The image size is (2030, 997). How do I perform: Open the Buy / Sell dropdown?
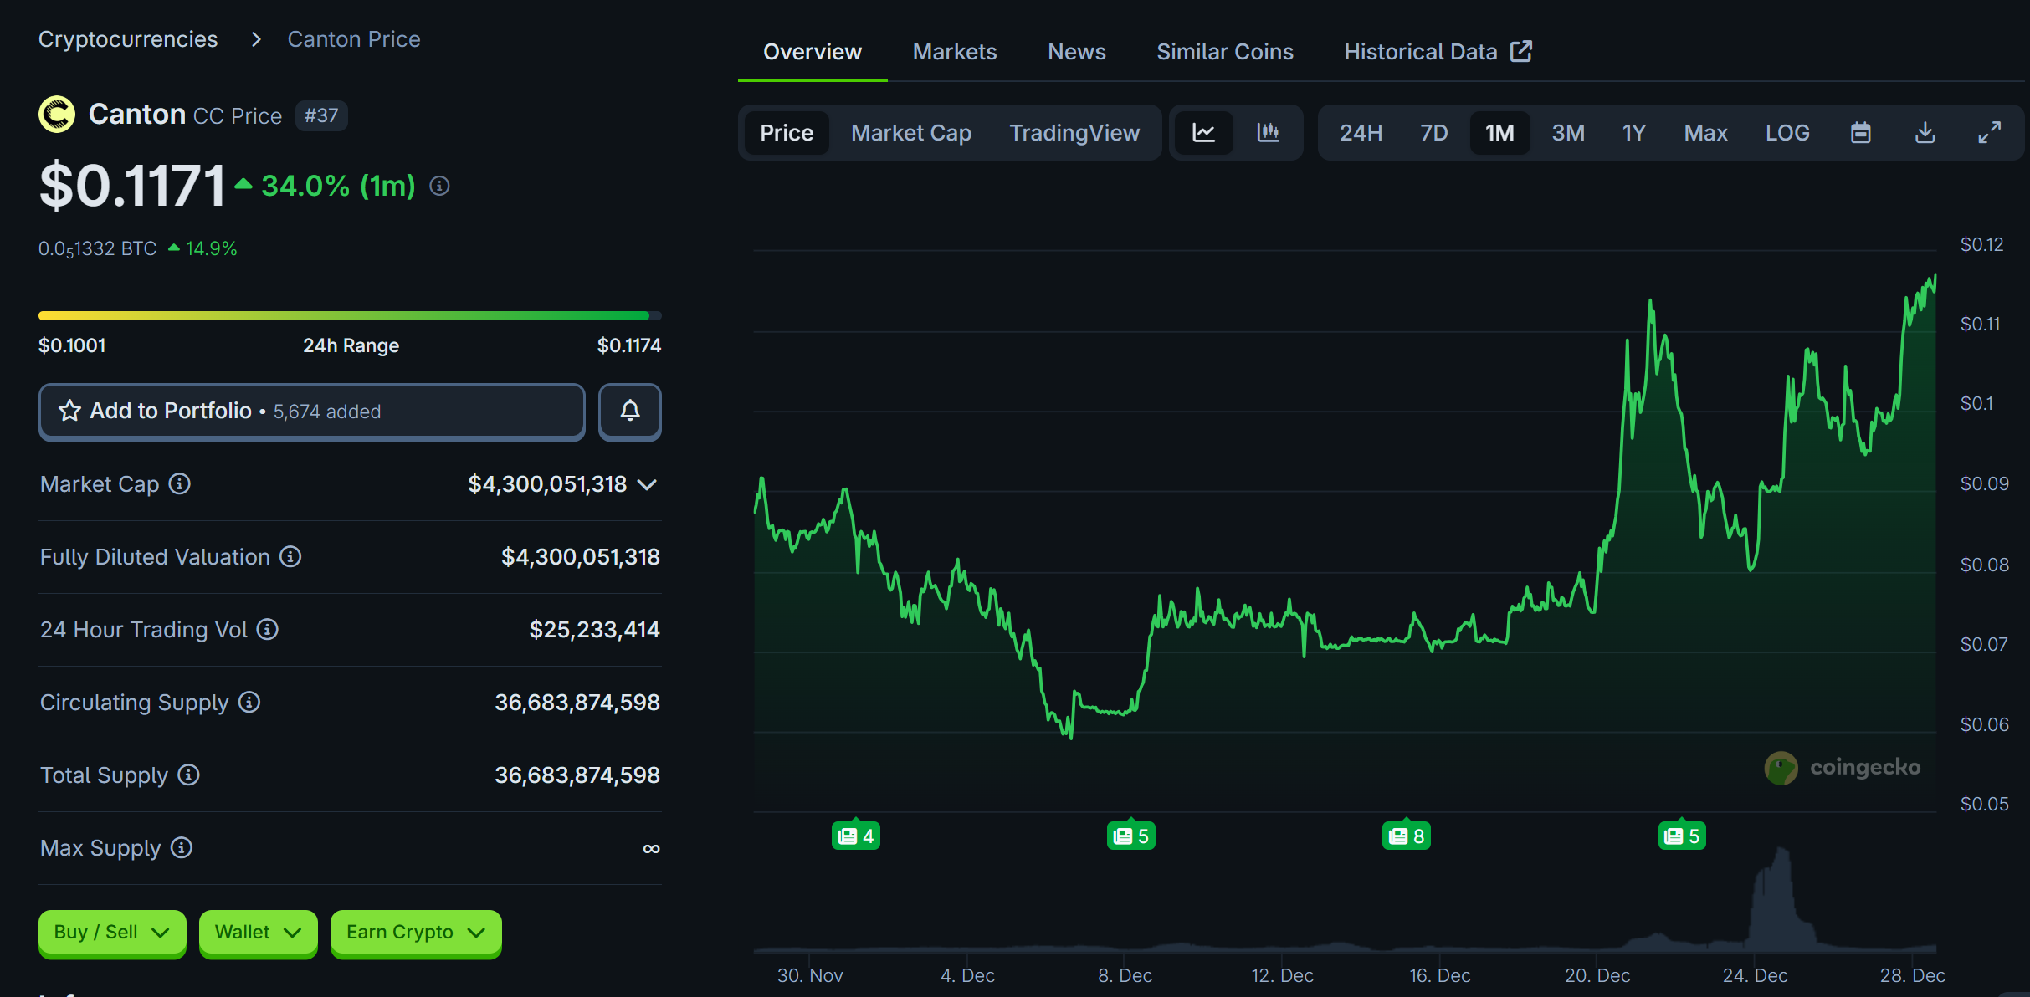(111, 932)
